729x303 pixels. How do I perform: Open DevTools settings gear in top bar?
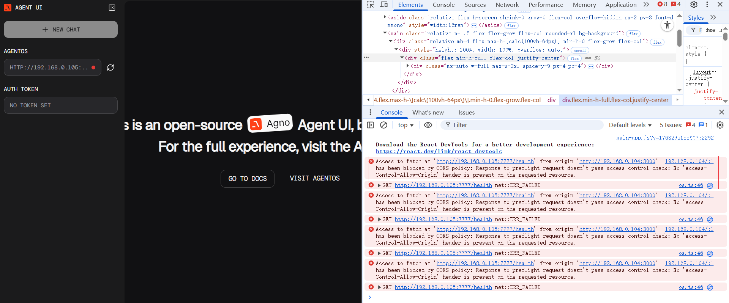[694, 5]
